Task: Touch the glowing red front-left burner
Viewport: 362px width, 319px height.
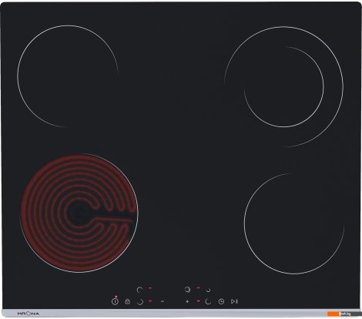Action: point(79,213)
